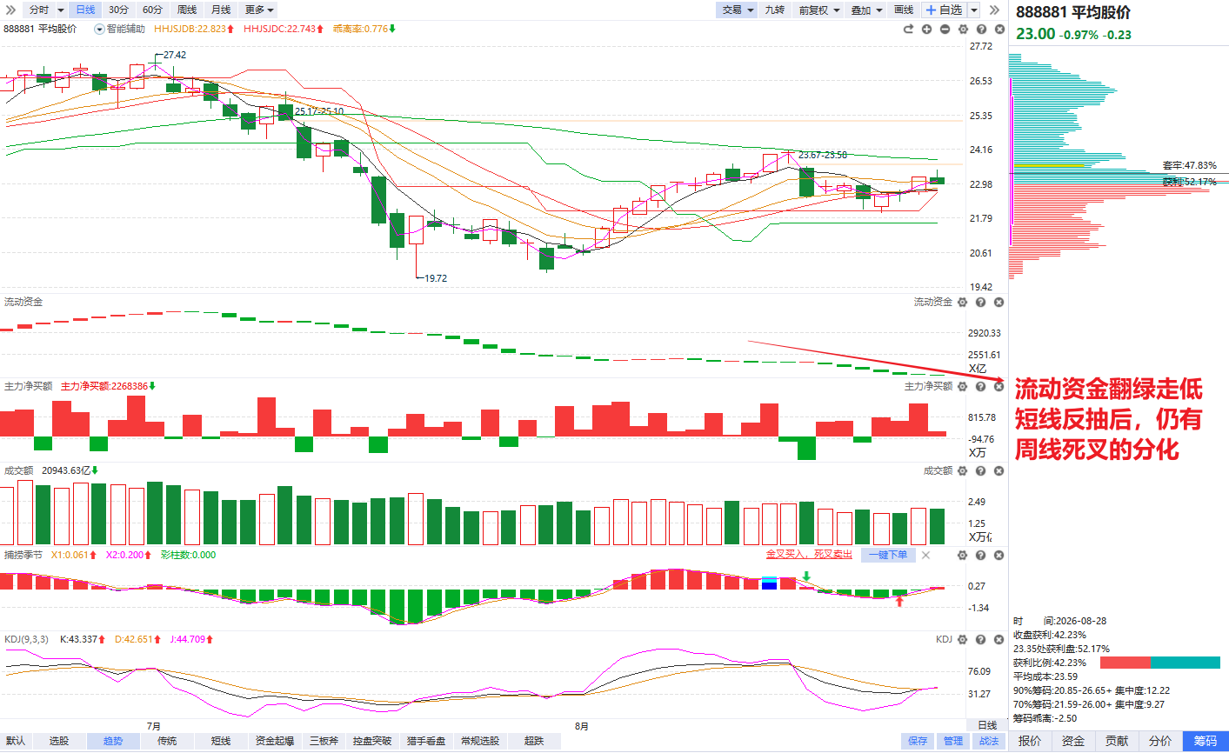
Task: Open the dropdown arrow beside 自选
Action: point(974,10)
